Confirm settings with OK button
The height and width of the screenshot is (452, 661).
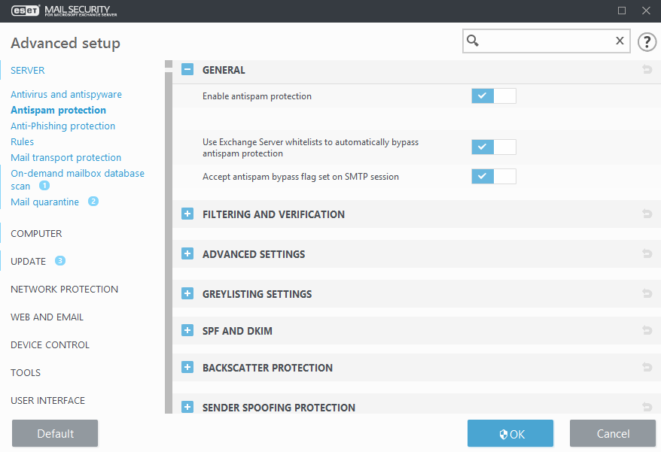510,433
